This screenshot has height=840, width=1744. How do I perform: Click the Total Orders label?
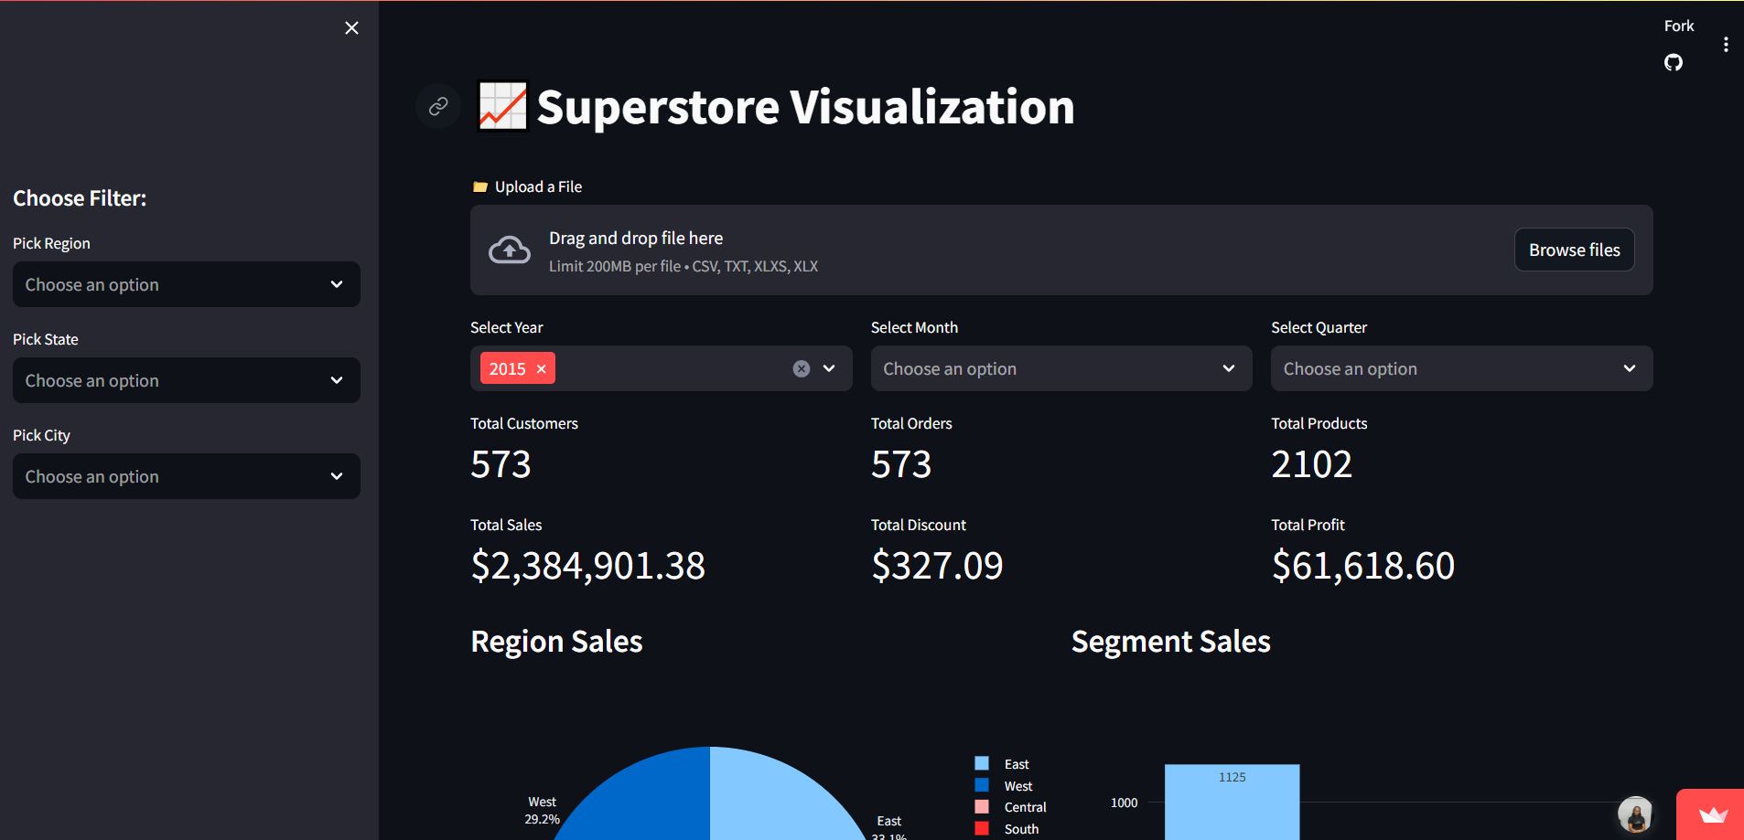pyautogui.click(x=911, y=423)
